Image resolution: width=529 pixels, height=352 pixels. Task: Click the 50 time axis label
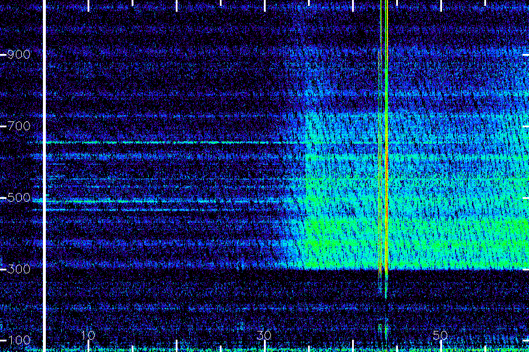tap(440, 336)
